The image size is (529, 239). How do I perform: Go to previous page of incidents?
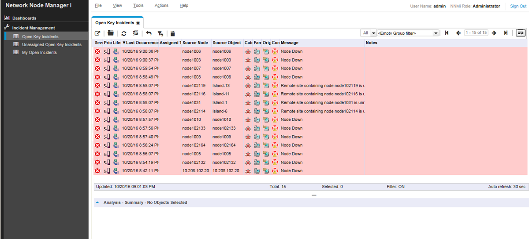(458, 33)
